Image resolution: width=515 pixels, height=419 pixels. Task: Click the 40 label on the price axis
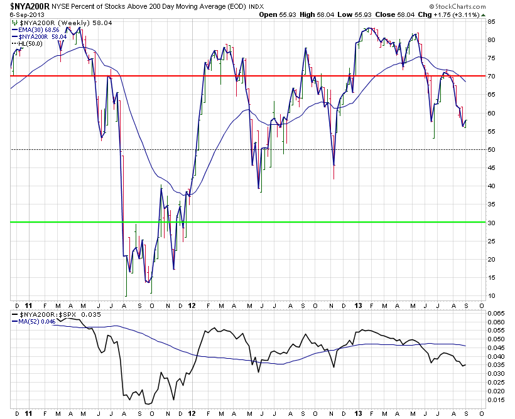coord(491,186)
